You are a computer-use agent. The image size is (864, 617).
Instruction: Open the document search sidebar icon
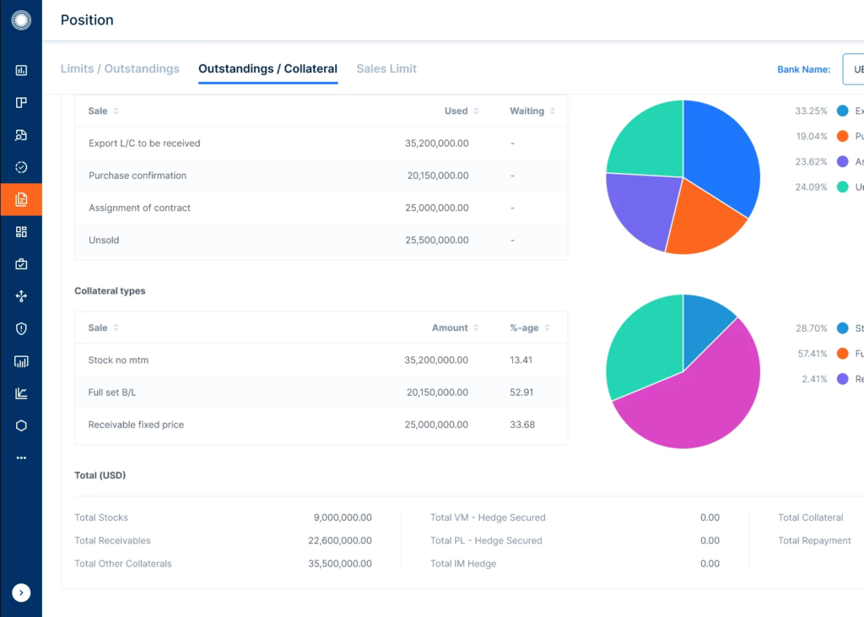[21, 135]
